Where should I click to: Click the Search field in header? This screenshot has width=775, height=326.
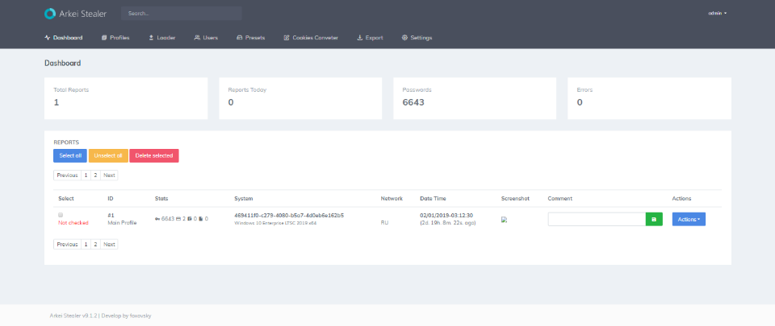[182, 14]
